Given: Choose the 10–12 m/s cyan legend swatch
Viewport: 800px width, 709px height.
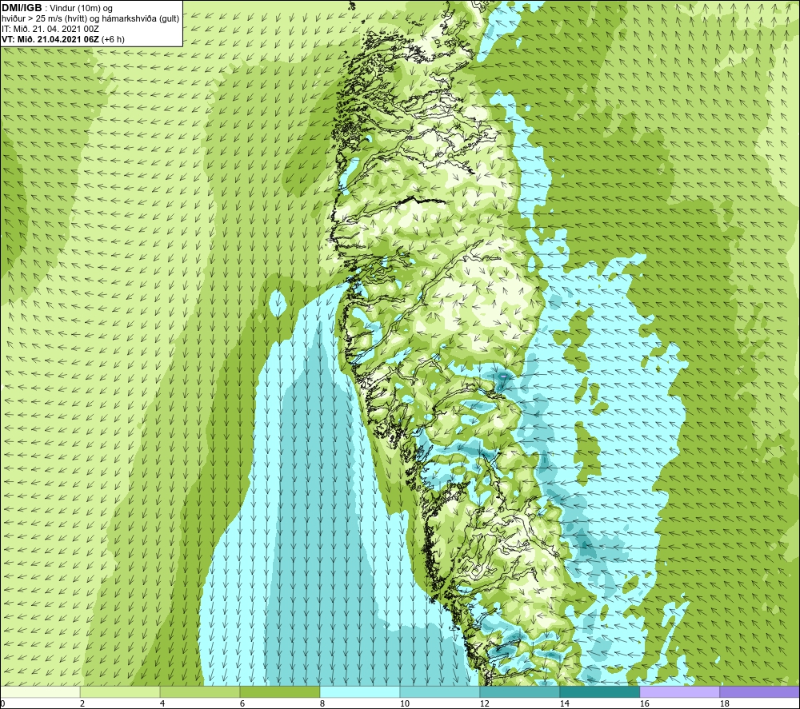Looking at the screenshot, I should click(x=440, y=691).
